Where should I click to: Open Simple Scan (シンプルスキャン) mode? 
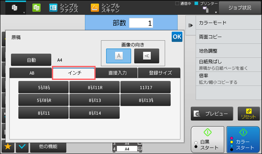tap(105, 8)
